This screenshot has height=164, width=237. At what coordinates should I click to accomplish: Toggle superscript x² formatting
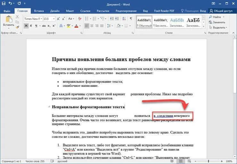[x=54, y=26]
